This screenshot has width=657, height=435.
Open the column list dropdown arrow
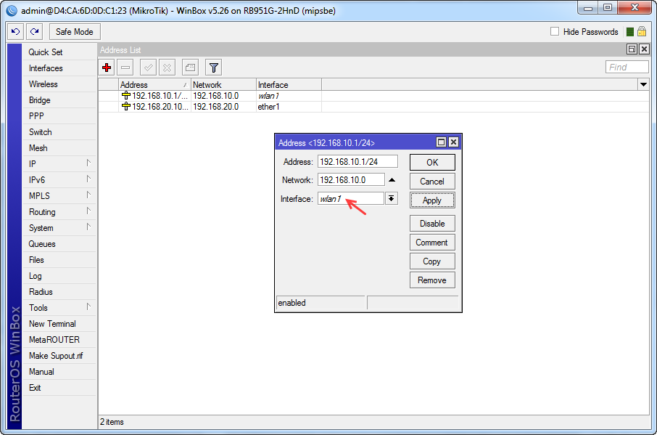click(643, 85)
